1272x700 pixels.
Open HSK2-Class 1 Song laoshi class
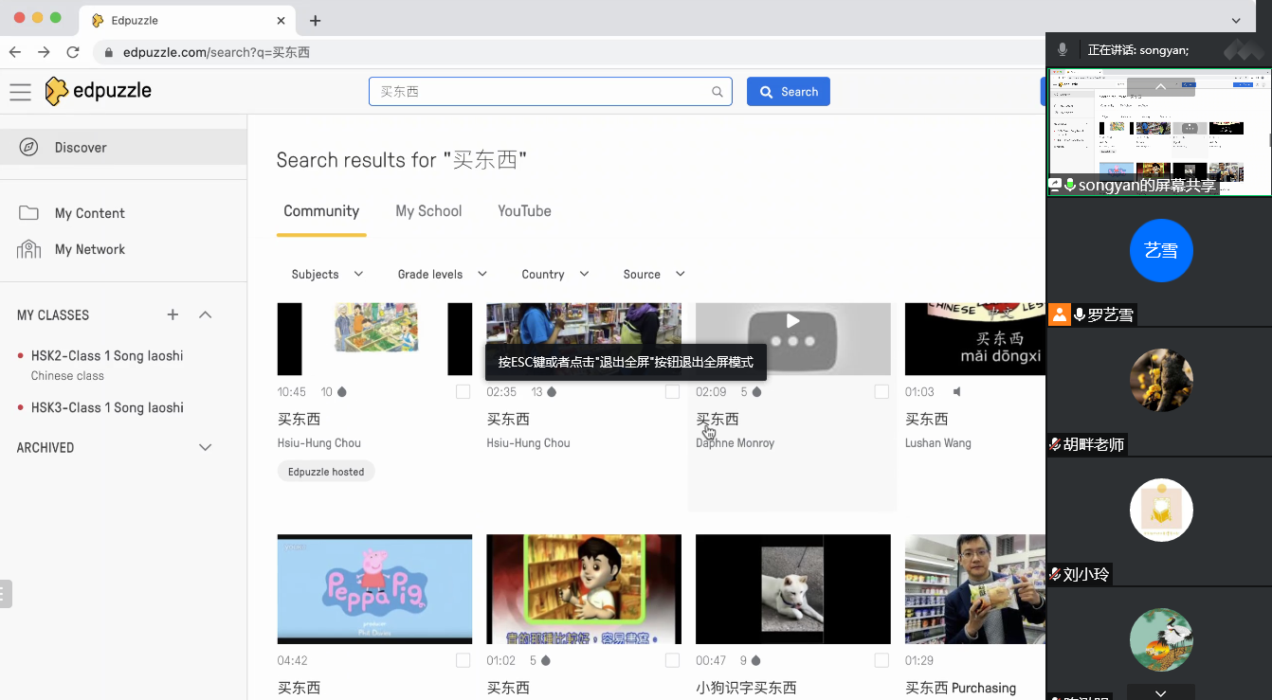coord(107,356)
